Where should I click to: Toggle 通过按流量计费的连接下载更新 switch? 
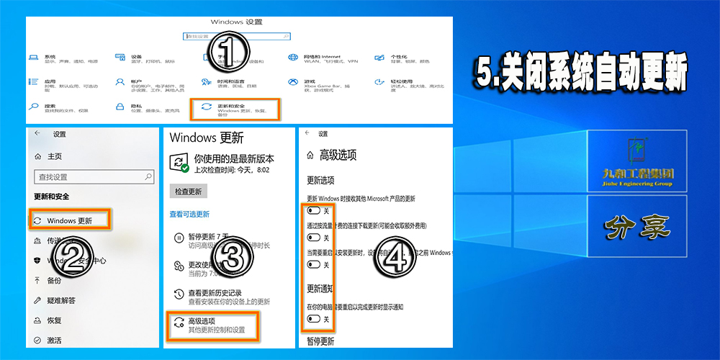pos(314,238)
